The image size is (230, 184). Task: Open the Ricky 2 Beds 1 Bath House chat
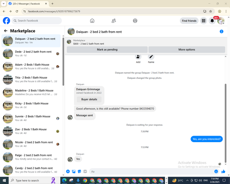click(31, 105)
